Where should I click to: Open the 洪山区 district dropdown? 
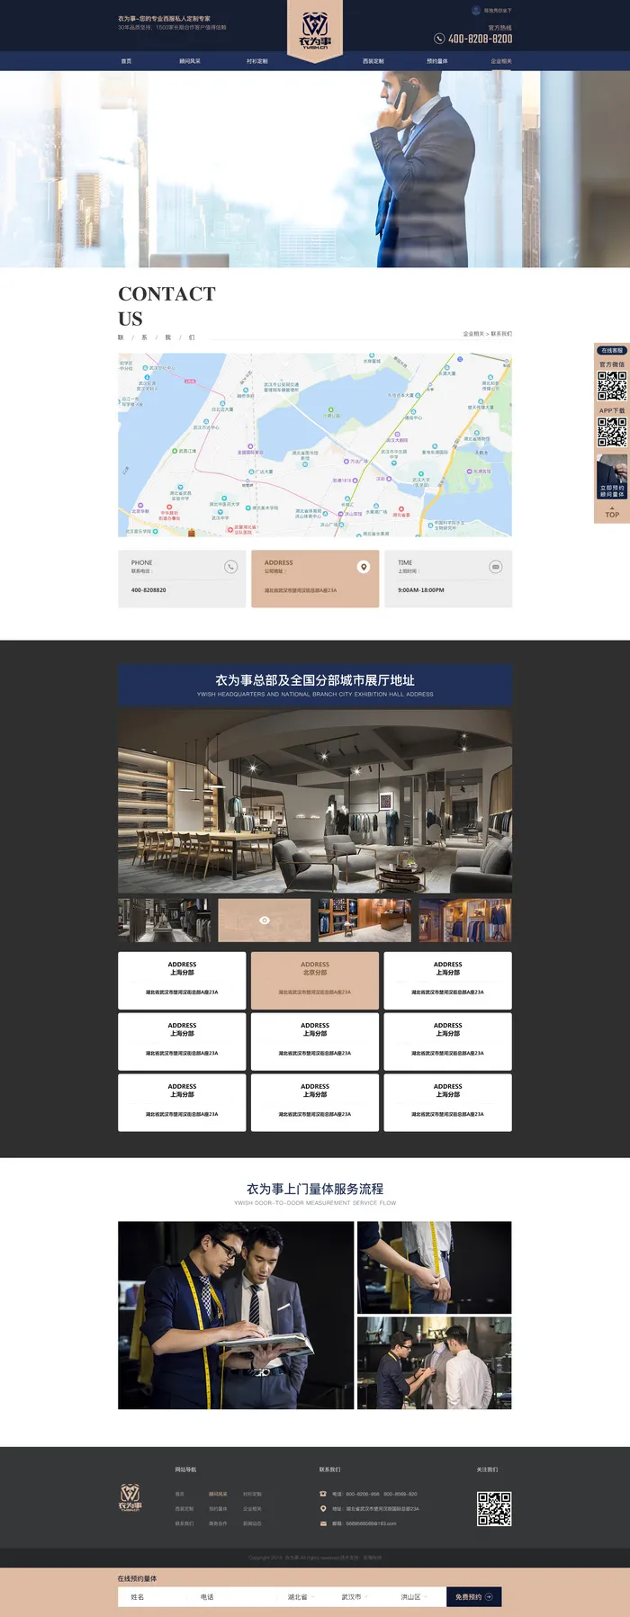[414, 1596]
